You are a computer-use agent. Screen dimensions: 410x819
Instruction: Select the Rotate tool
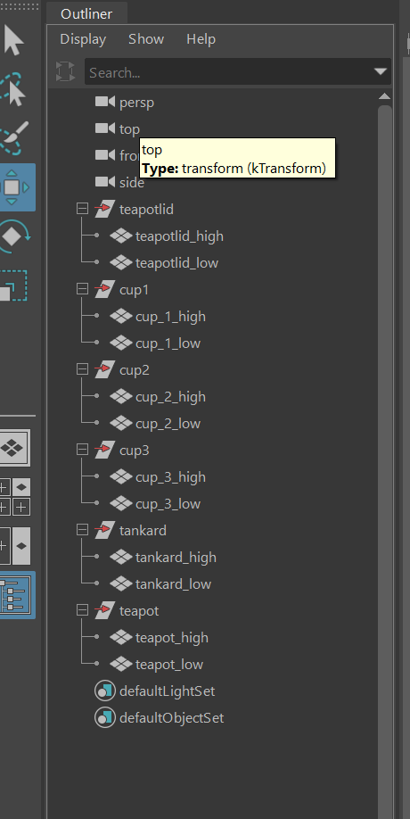(14, 236)
